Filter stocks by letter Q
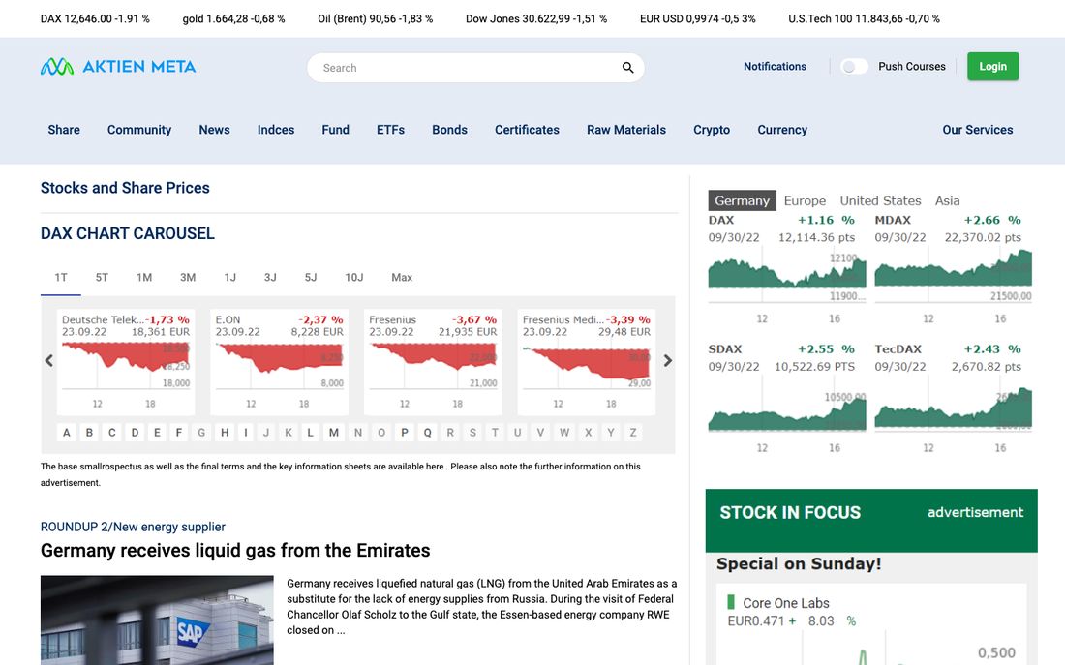The height and width of the screenshot is (665, 1065). click(x=427, y=433)
